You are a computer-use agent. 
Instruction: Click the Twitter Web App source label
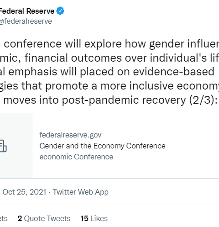coord(81,192)
